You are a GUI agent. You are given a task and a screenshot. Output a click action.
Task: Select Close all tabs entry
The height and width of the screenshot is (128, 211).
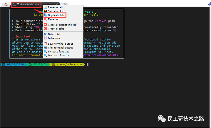tap(63, 29)
